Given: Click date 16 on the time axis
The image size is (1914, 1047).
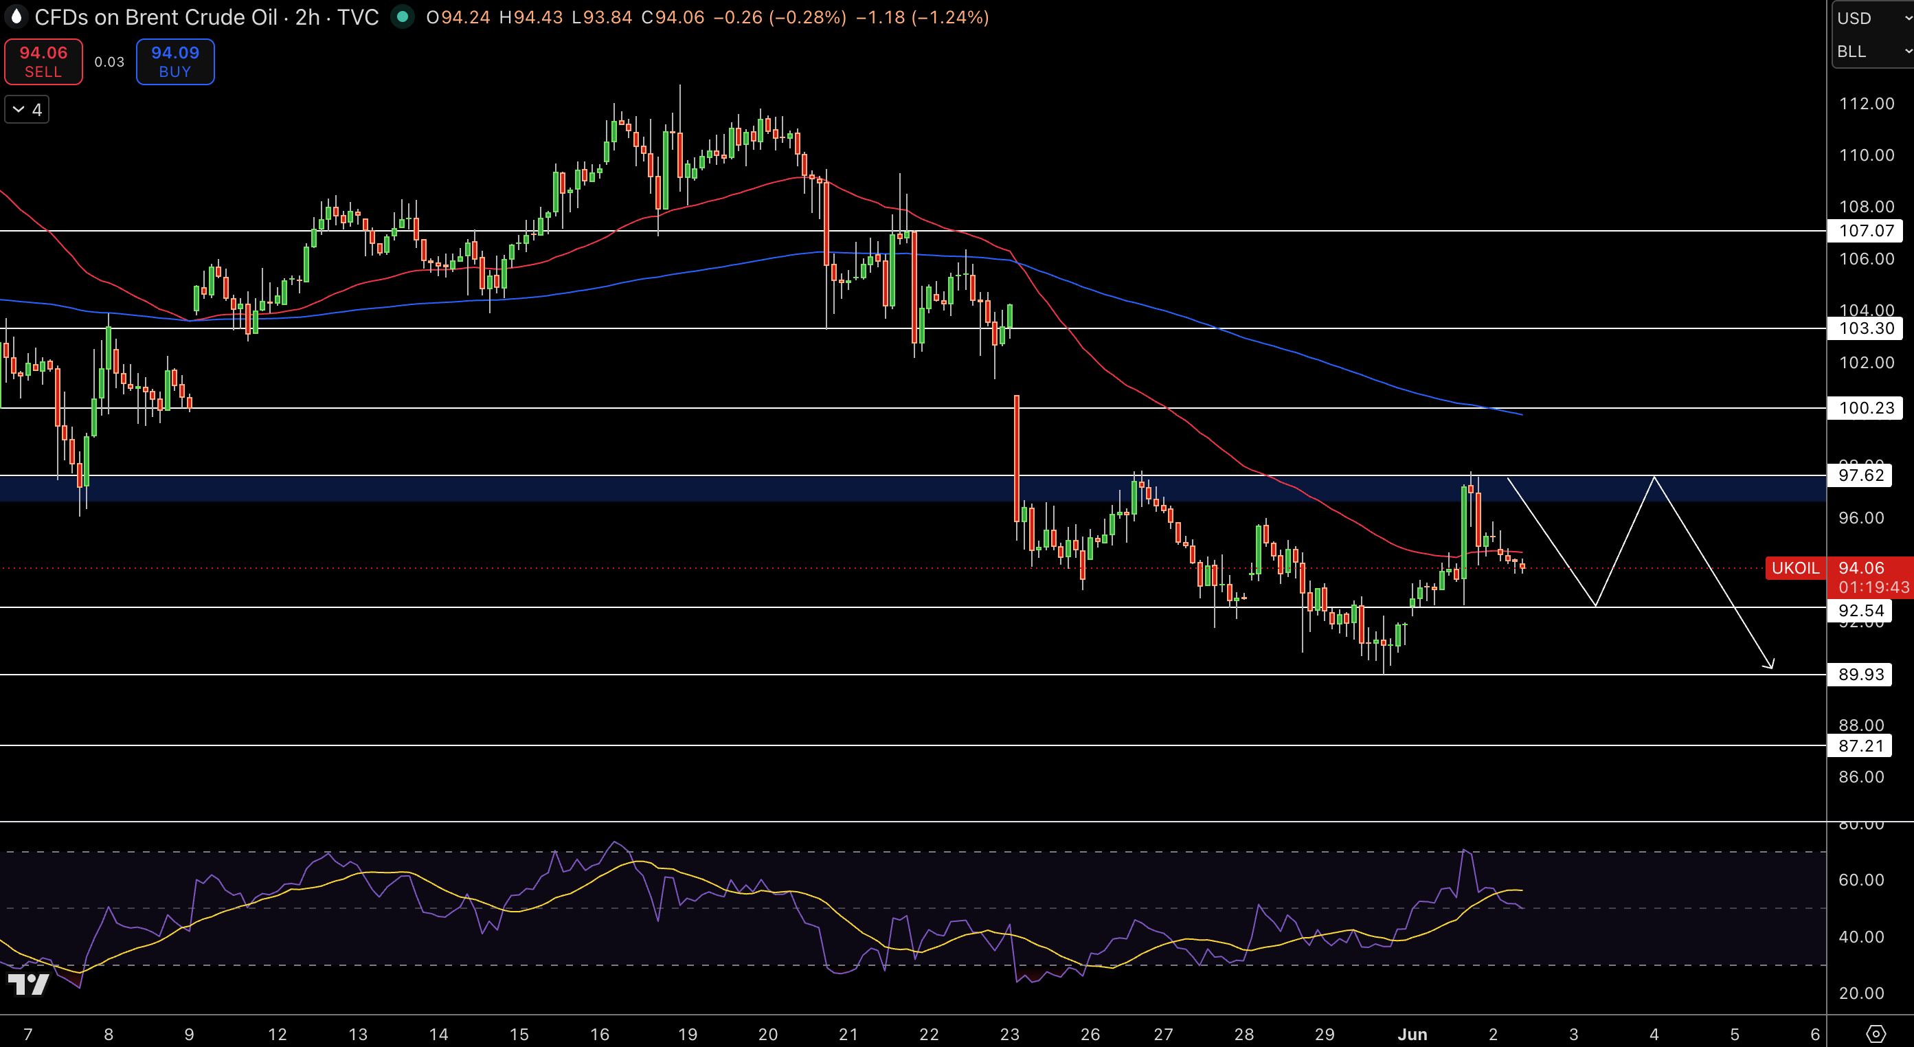Looking at the screenshot, I should 599,1034.
